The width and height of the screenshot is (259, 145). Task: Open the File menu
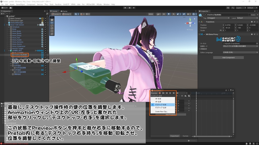[2, 5]
